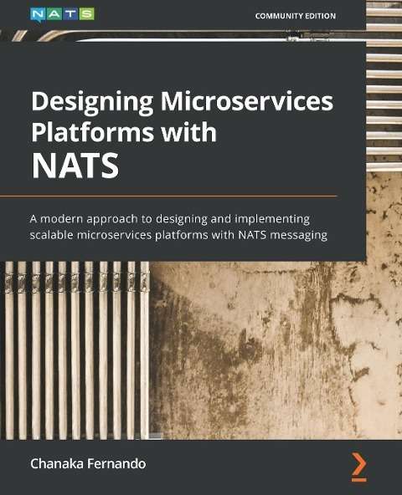
Task: Click the green A block of the NATS logo
Action: pyautogui.click(x=54, y=14)
